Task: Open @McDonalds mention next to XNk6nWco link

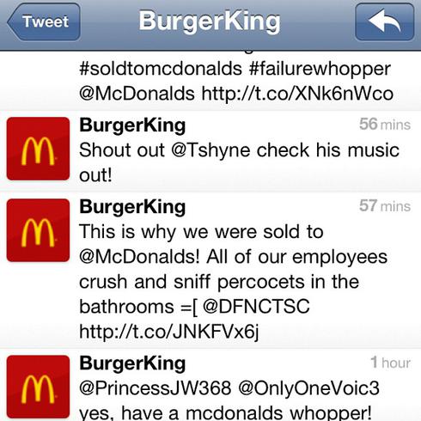Action: 137,94
